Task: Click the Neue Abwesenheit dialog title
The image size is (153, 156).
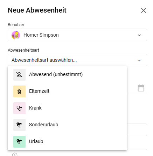Action: [x=37, y=10]
